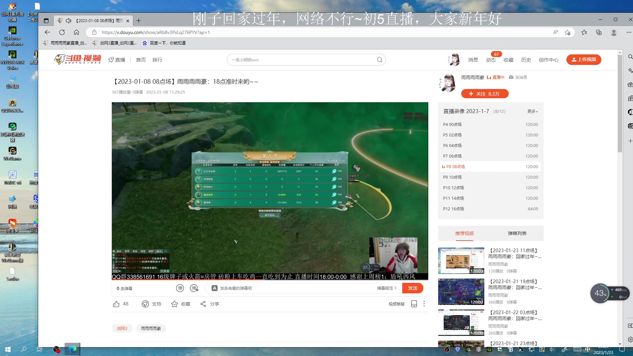The height and width of the screenshot is (356, 633).
Task: Open my Douyu avatar in header
Action: 454,60
